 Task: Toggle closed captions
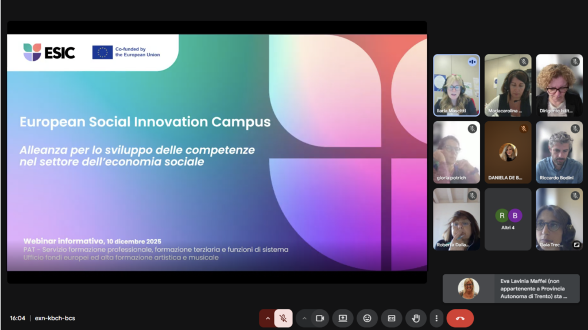tap(392, 318)
